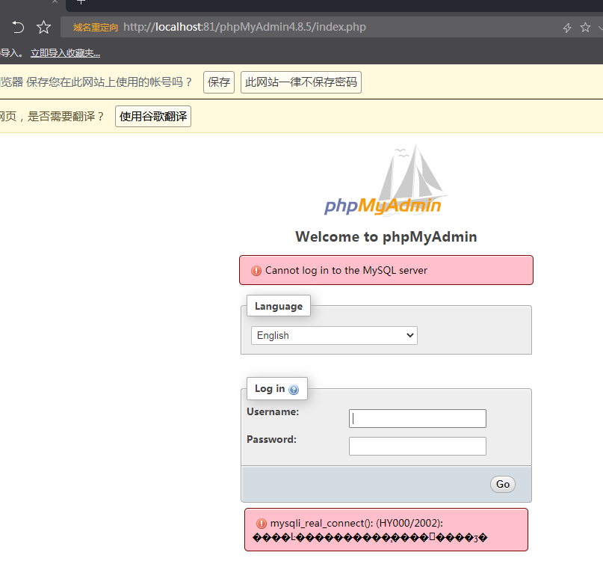This screenshot has height=576, width=603.
Task: Click the red error icon in the "Cannot log in" message
Action: [x=256, y=271]
